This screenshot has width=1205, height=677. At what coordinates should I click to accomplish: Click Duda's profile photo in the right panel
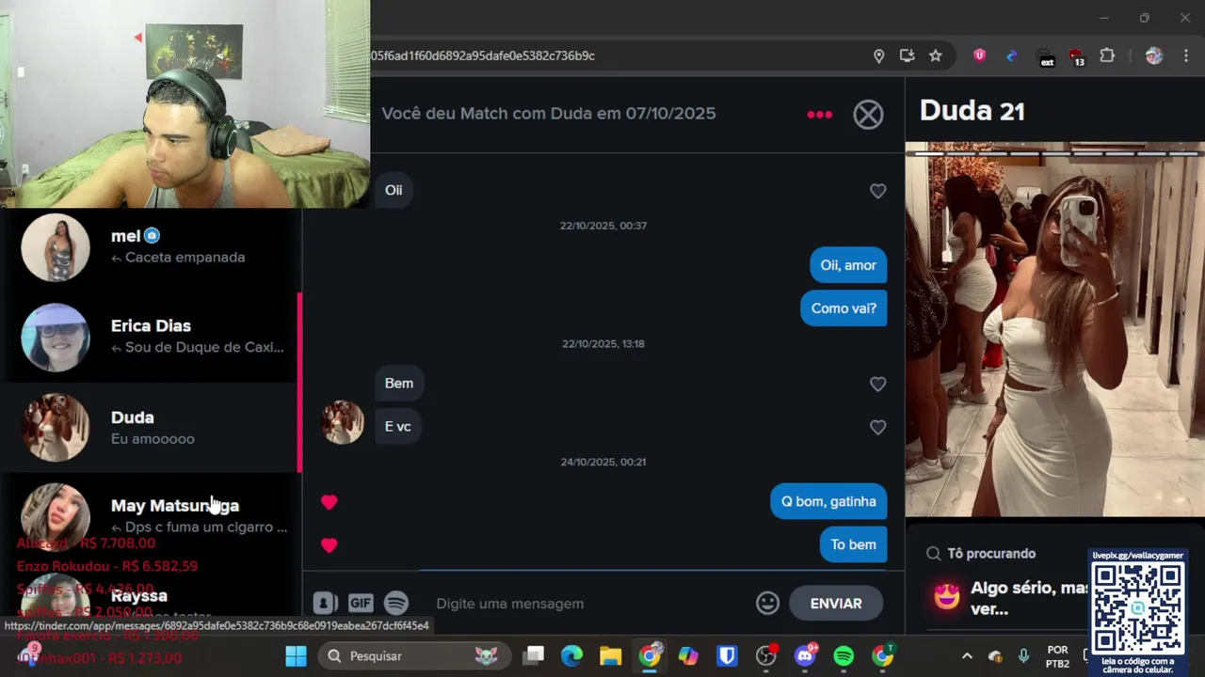coord(1054,329)
